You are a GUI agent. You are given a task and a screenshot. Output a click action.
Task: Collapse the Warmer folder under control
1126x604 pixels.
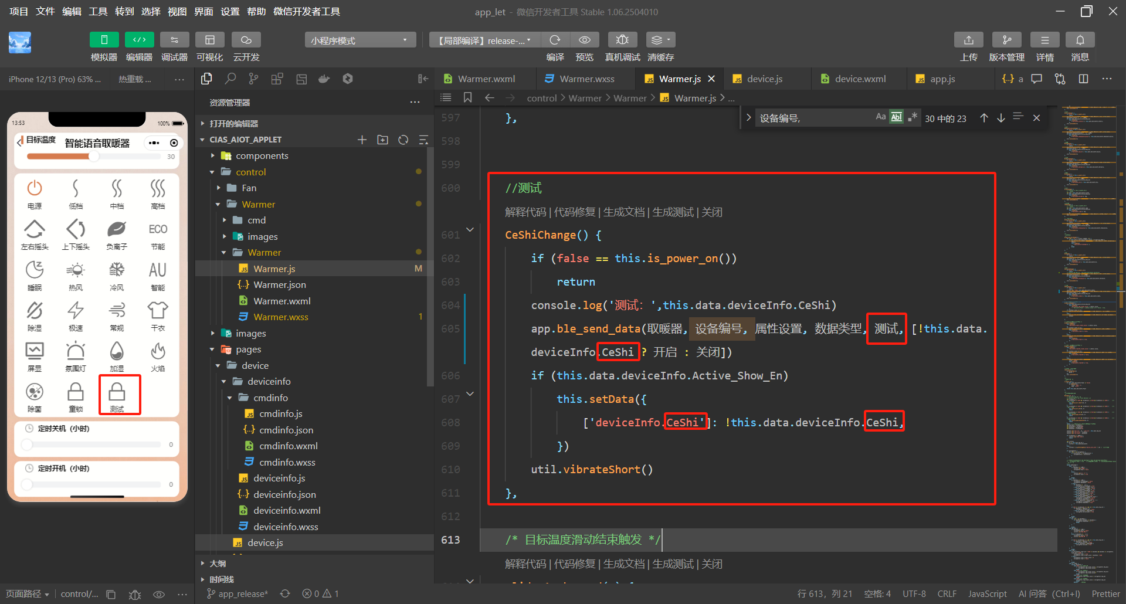(258, 204)
